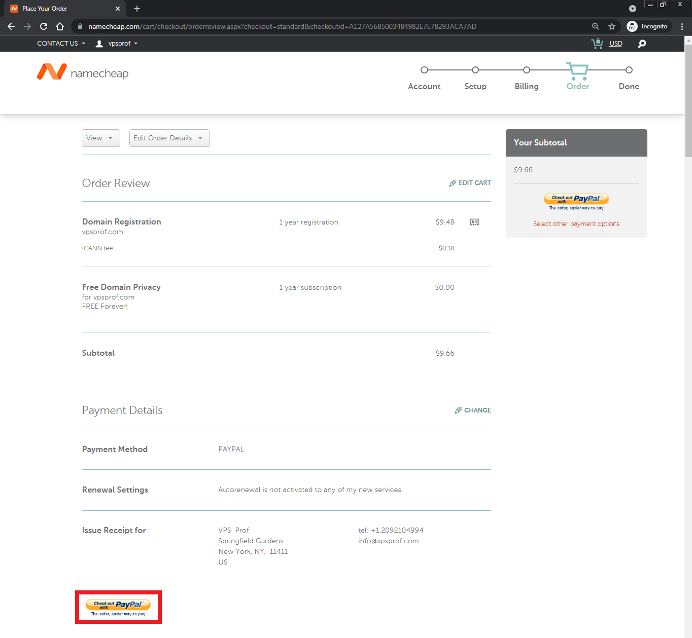The width and height of the screenshot is (692, 638).
Task: Open the Chrome three-dot menu
Action: [x=682, y=26]
